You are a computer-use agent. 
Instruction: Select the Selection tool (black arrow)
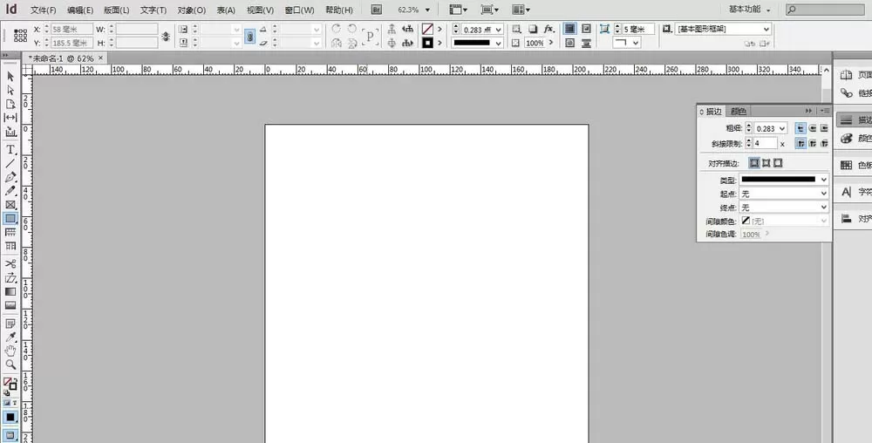(10, 76)
